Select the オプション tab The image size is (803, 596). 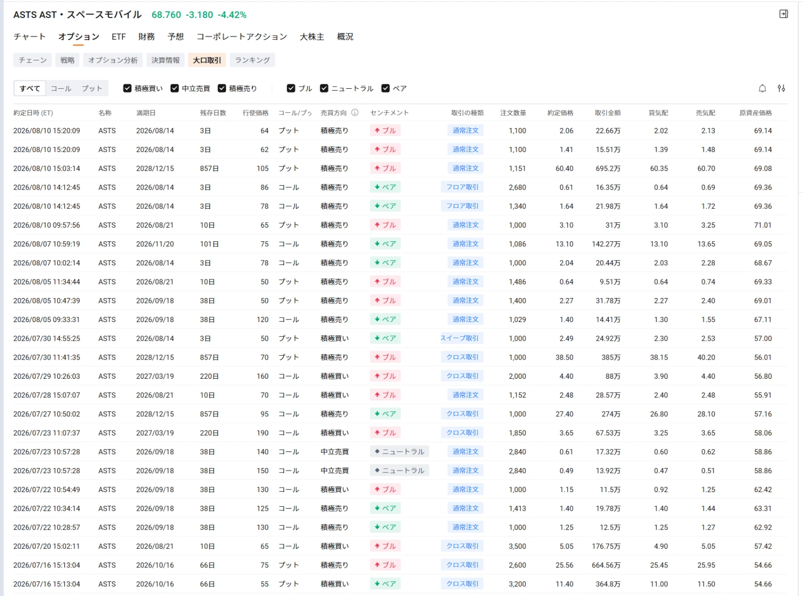coord(79,37)
